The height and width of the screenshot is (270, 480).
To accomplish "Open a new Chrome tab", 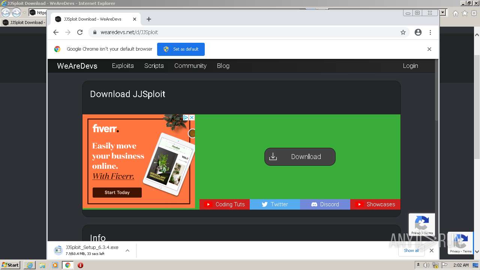I will click(149, 19).
